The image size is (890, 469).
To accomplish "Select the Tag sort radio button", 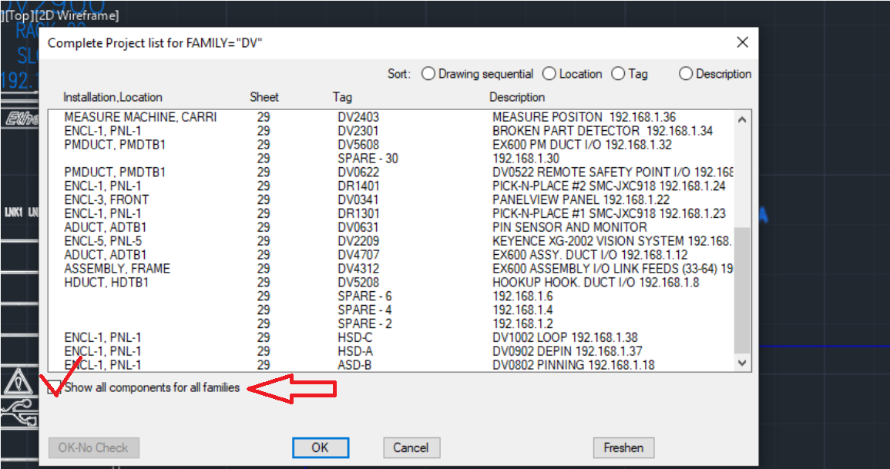I will (619, 73).
